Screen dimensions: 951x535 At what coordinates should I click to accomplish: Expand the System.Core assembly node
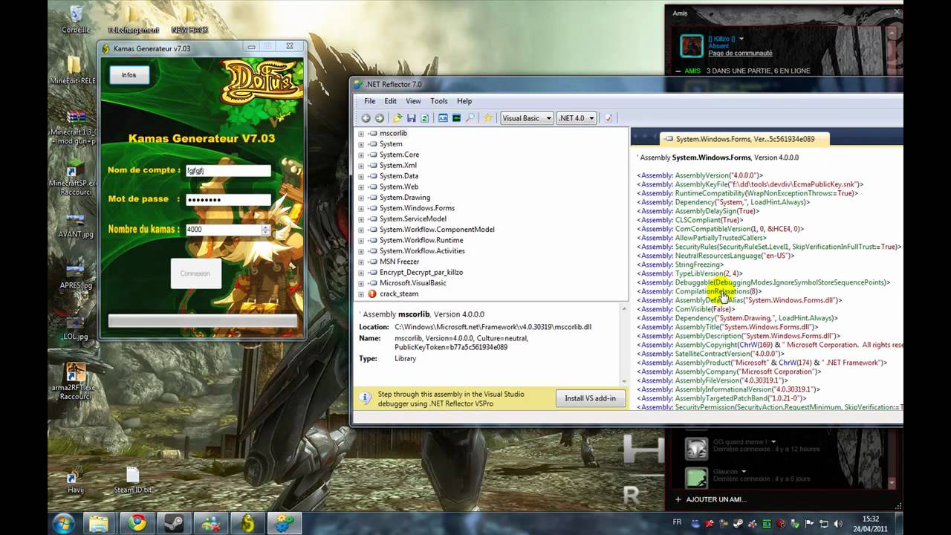point(361,155)
